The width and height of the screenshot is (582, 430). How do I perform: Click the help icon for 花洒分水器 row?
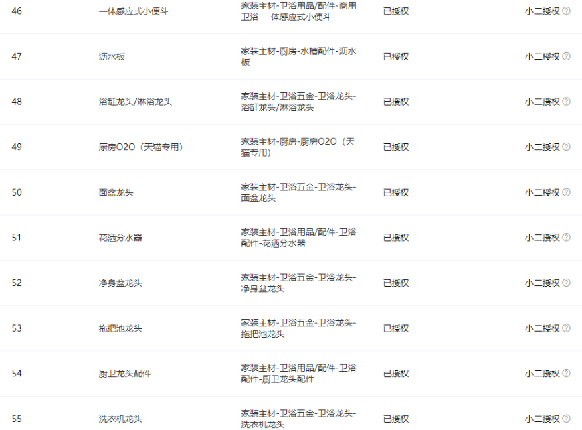click(567, 238)
